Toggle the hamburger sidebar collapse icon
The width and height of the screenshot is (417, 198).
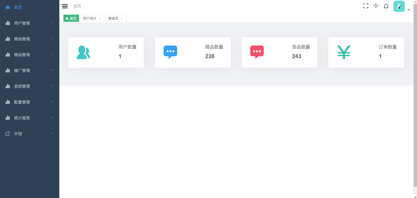tap(65, 6)
